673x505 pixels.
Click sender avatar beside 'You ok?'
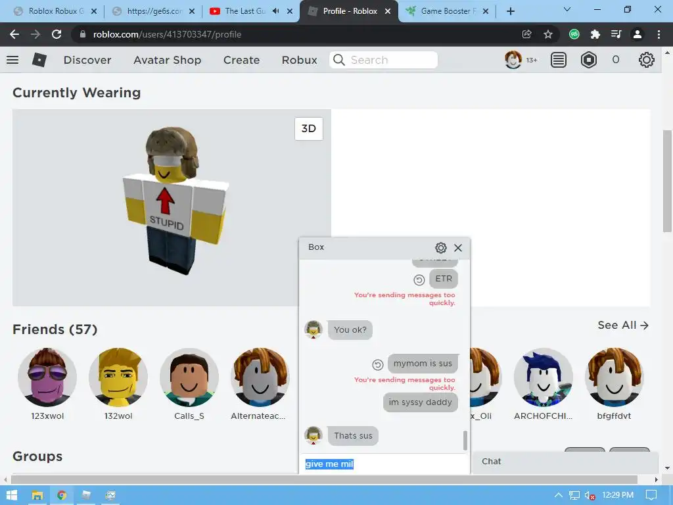(313, 329)
